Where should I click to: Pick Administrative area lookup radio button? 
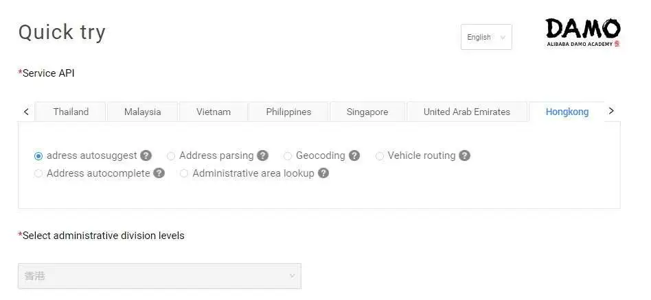click(184, 173)
